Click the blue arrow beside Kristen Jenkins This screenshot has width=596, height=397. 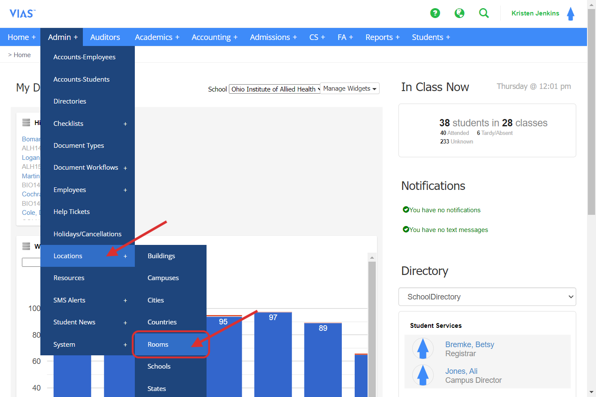(x=571, y=13)
